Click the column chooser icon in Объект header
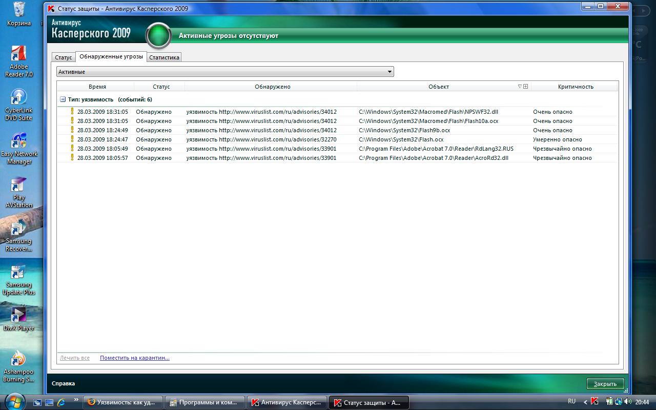 (x=525, y=87)
